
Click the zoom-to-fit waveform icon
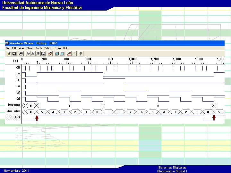pos(43,54)
